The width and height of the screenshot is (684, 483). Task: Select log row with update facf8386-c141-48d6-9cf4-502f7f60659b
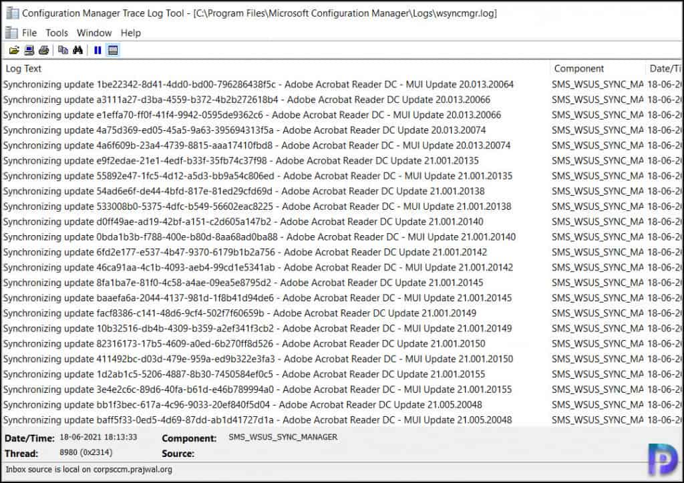(341, 313)
